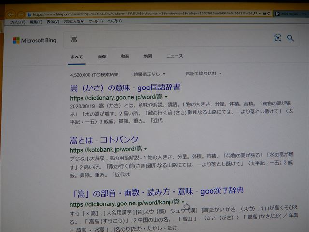Image resolution: width=309 pixels, height=232 pixels.
Task: Switch to the MSN Japan browser tab
Action: [291, 14]
